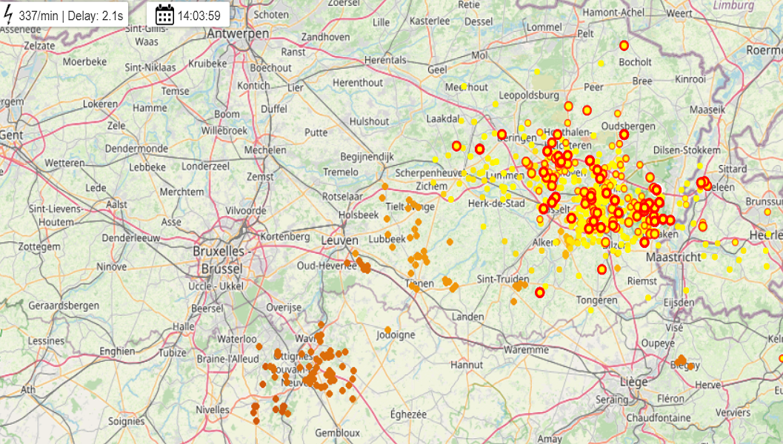This screenshot has height=444, width=783.
Task: Click the Verviers town label
Action: (x=733, y=413)
